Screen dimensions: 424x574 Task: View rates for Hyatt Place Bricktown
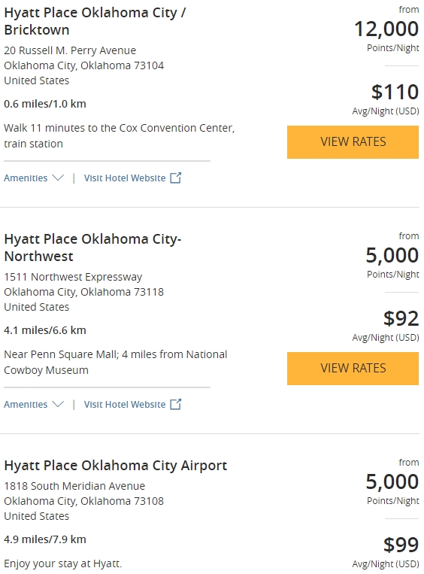[x=353, y=142]
